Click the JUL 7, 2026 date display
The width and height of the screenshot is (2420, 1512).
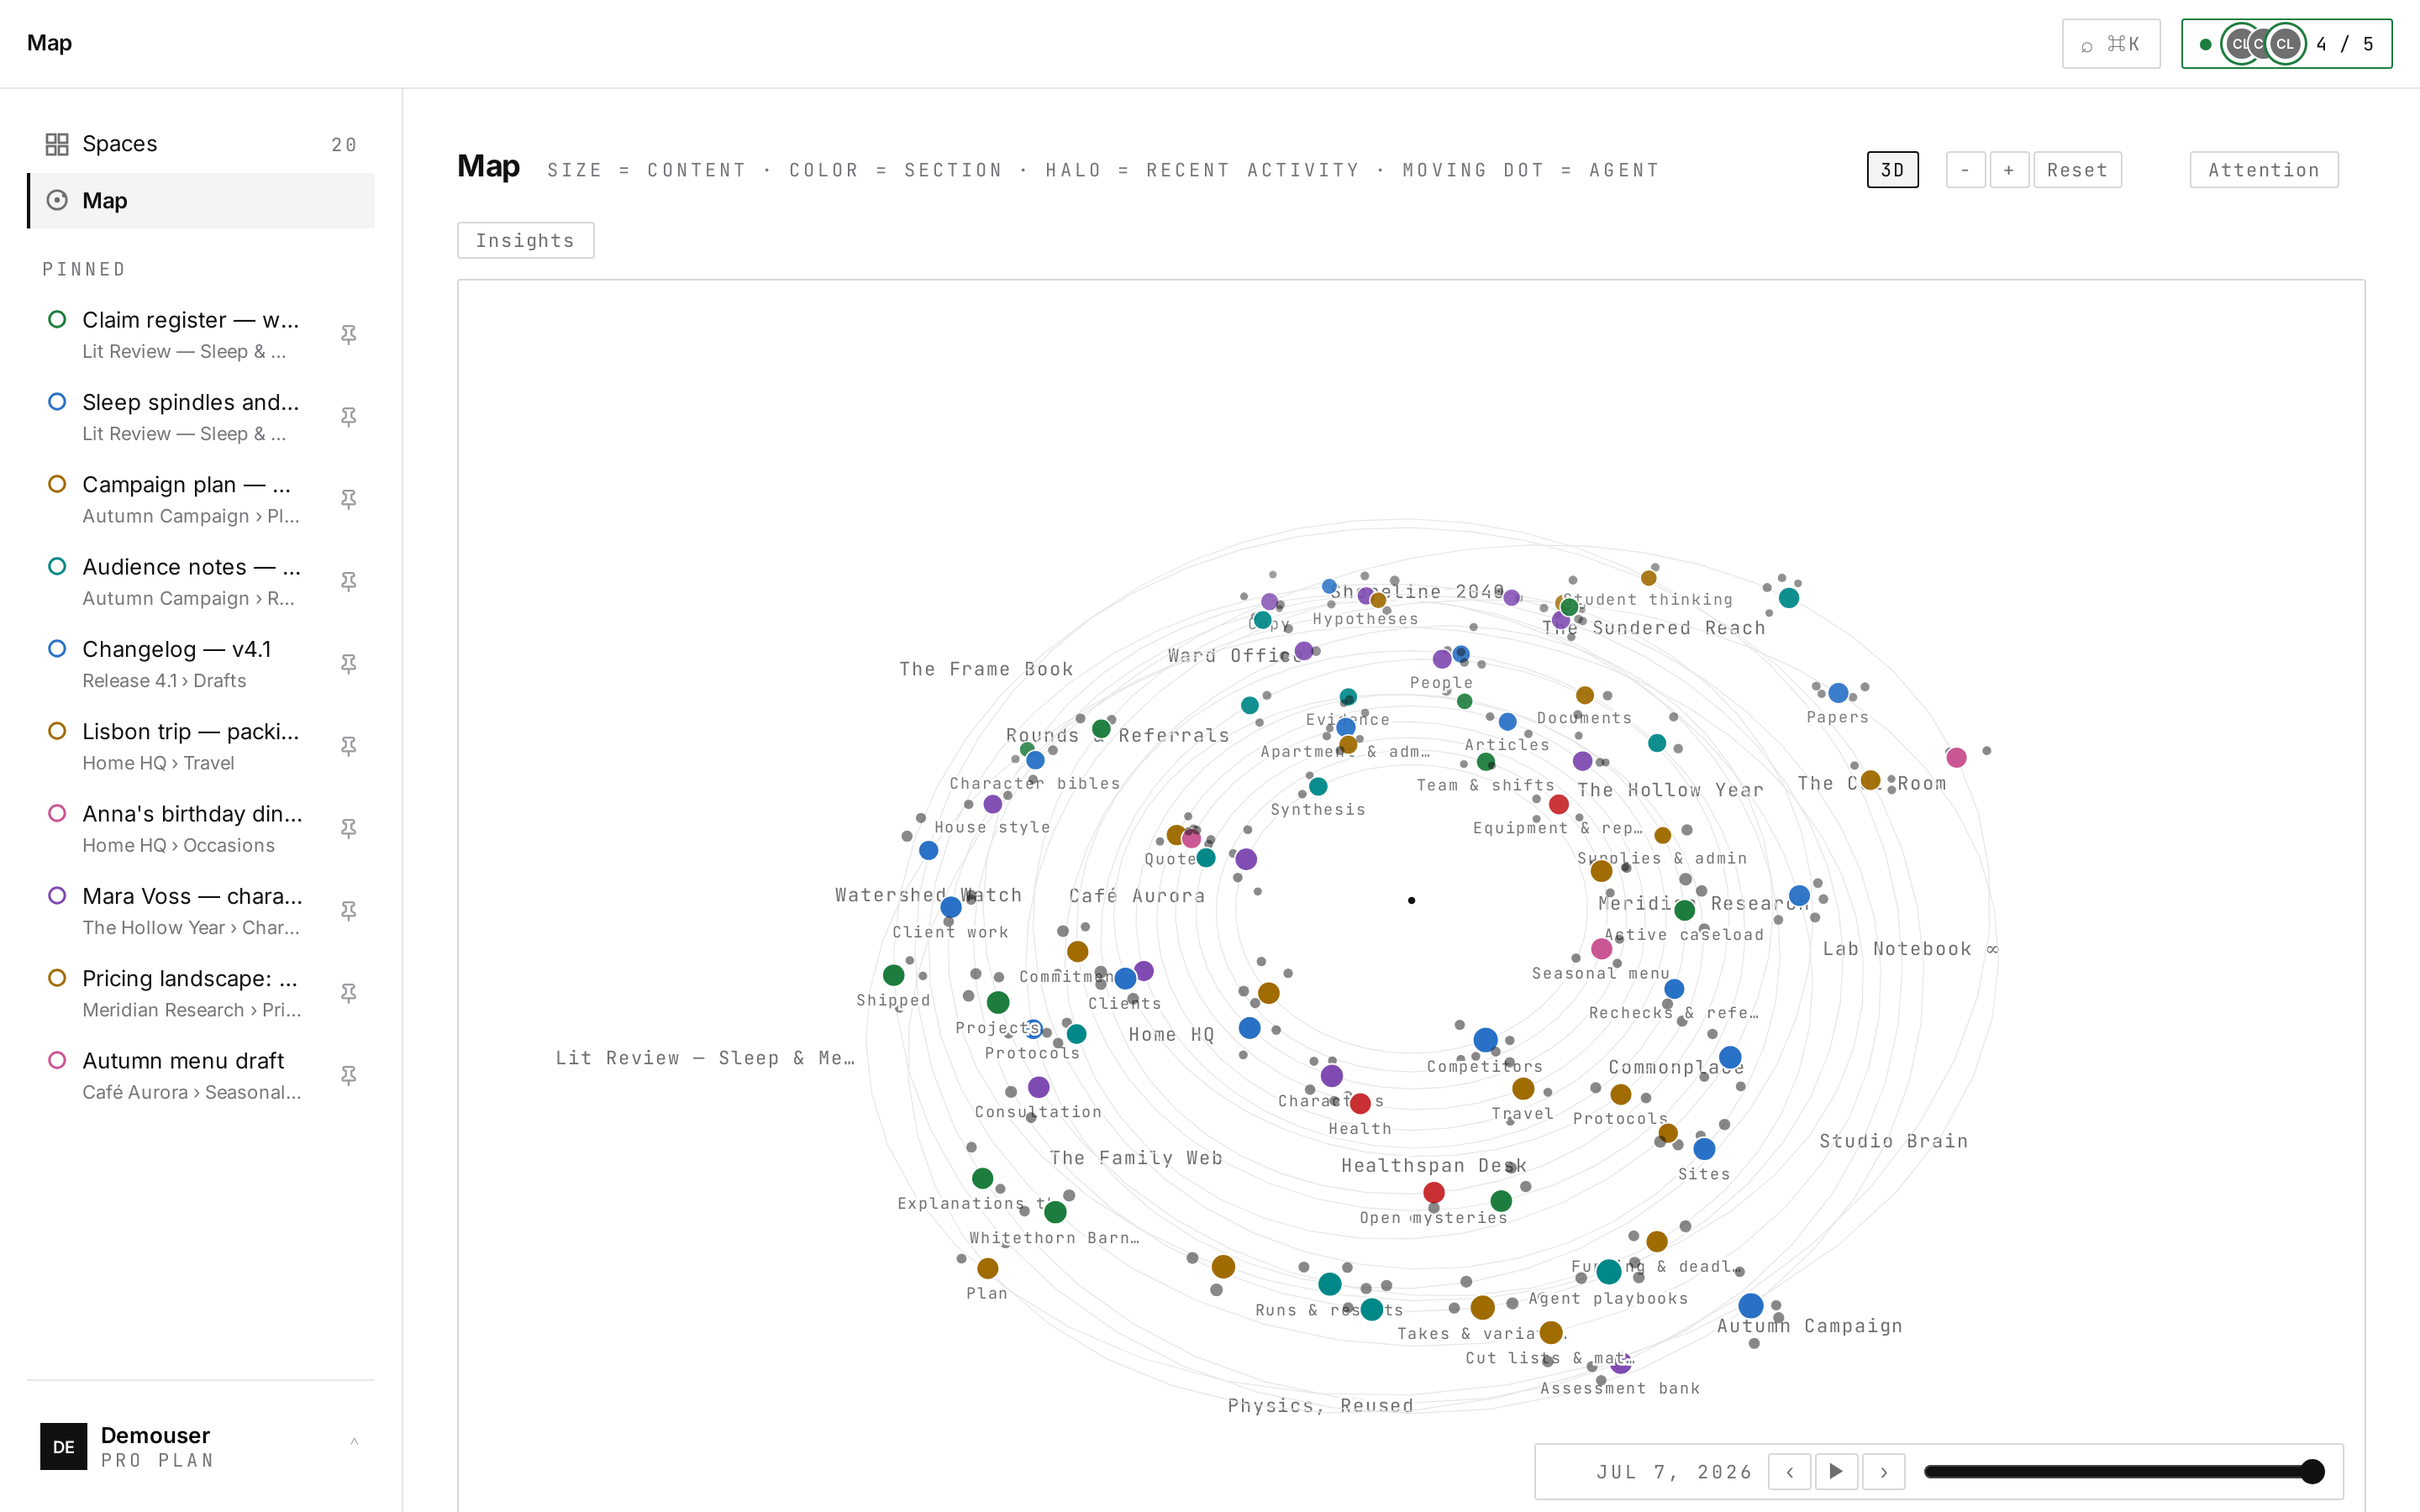tap(1674, 1472)
